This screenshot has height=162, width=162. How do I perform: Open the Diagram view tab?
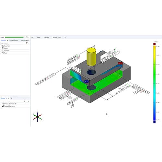pyautogui.click(x=46, y=37)
